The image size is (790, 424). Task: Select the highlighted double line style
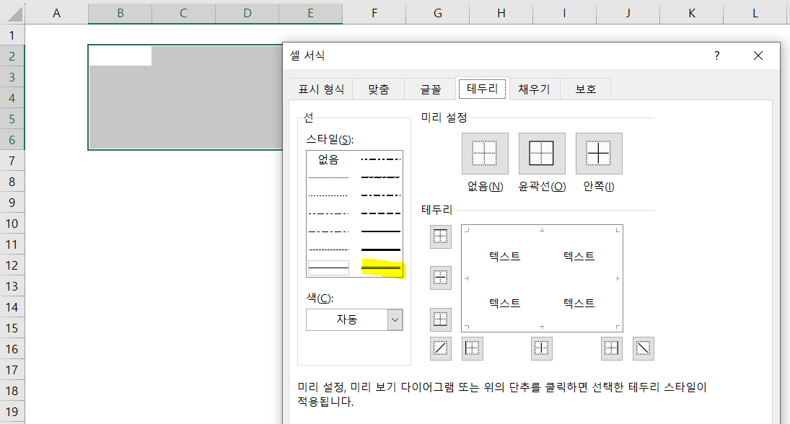pos(381,270)
